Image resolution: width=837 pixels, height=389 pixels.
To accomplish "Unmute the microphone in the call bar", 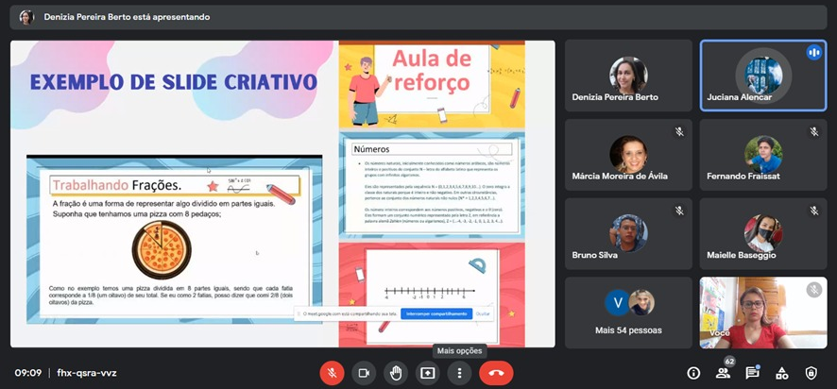I will coord(332,373).
